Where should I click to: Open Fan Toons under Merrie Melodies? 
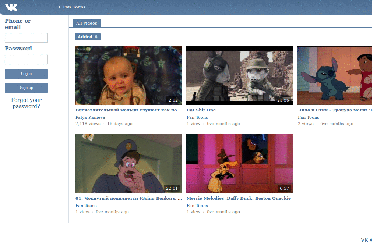[197, 206]
